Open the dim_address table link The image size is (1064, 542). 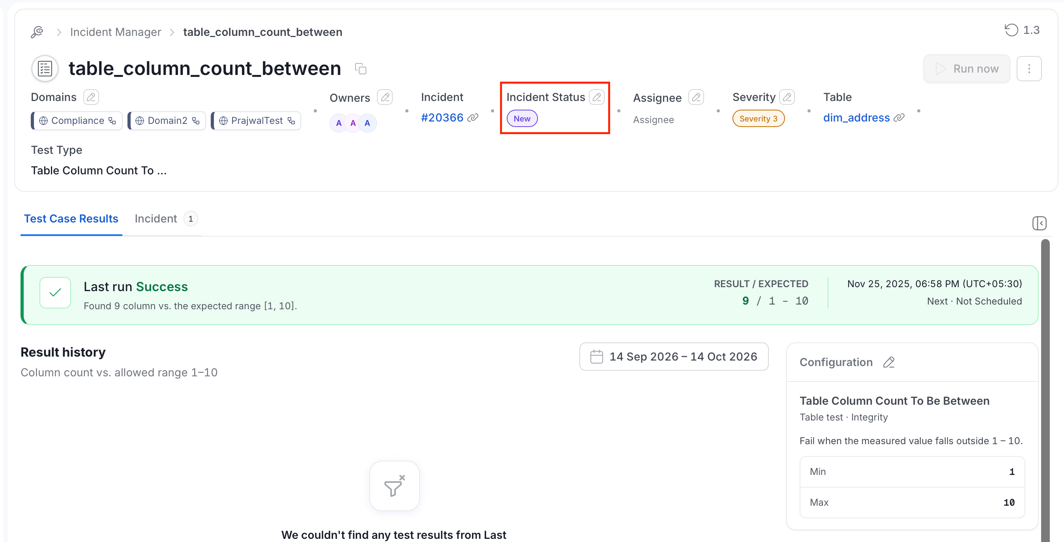[x=857, y=118]
